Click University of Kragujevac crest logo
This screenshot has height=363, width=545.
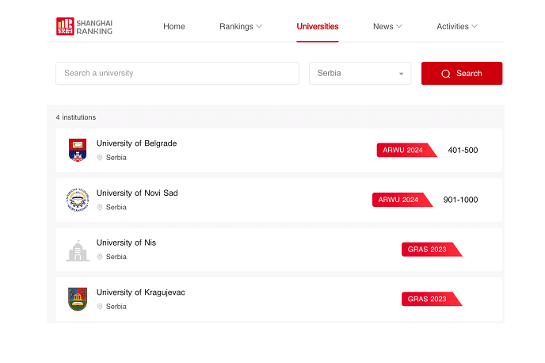(77, 299)
